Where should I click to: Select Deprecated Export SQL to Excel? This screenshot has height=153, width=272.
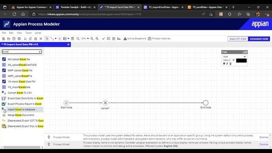click(22, 126)
